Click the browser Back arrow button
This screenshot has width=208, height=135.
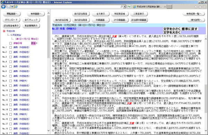point(3,7)
